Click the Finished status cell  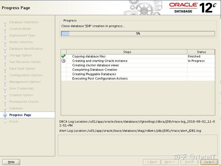point(201,56)
